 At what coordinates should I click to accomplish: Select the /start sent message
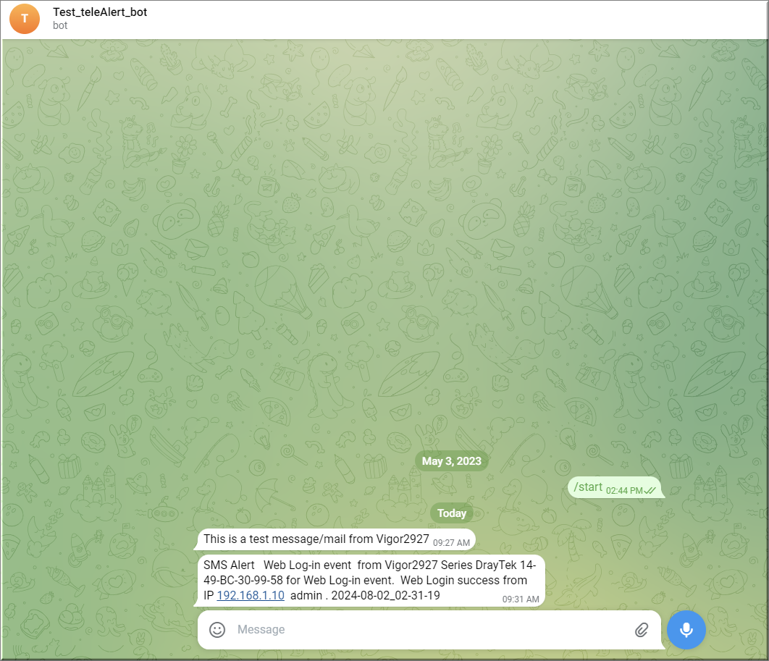[615, 487]
